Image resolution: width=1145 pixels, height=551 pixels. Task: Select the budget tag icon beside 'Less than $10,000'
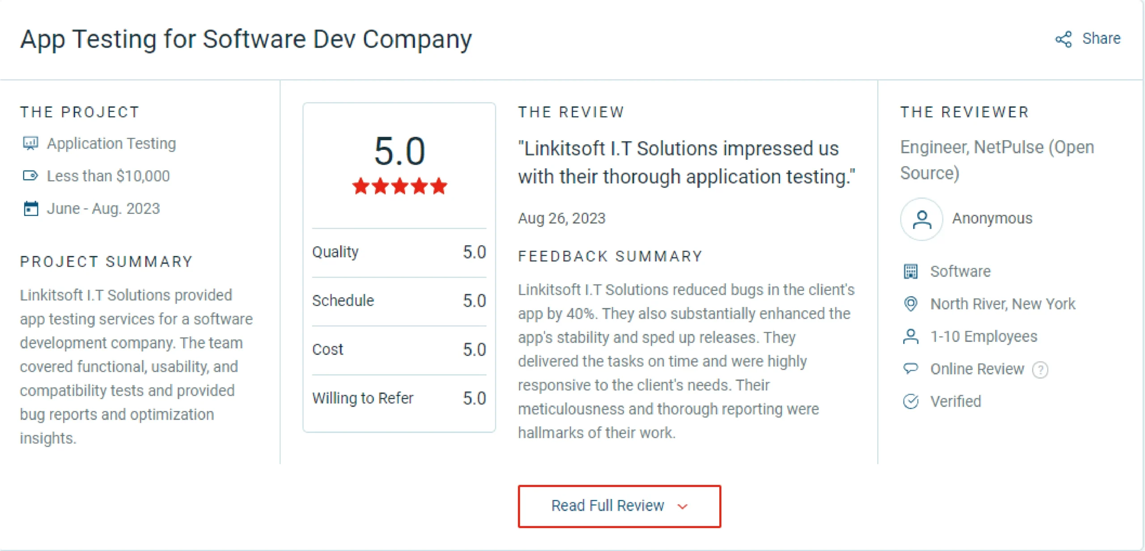pyautogui.click(x=30, y=175)
